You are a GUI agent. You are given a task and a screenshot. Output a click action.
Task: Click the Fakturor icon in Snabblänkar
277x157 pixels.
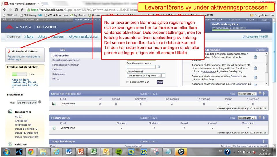pos(10,145)
